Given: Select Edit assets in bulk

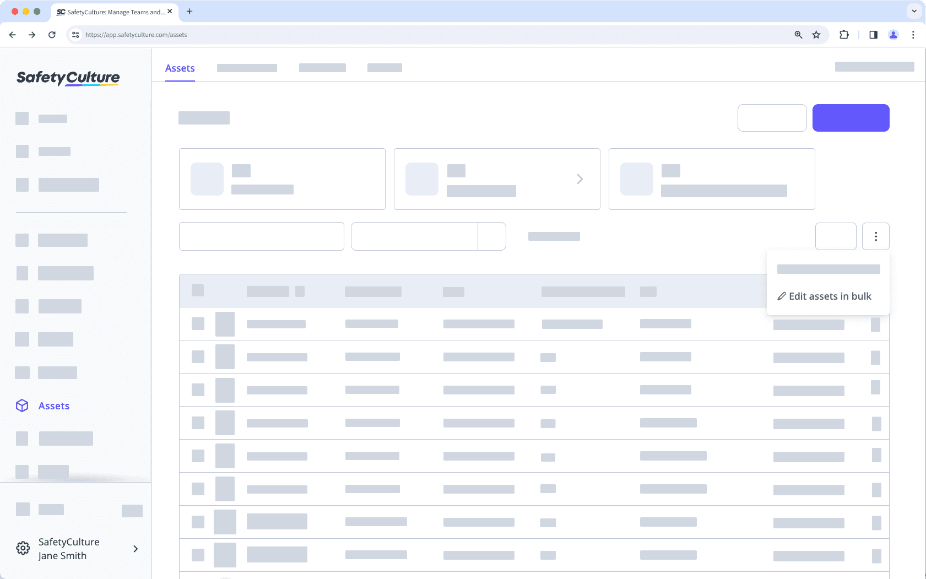Looking at the screenshot, I should coord(829,296).
